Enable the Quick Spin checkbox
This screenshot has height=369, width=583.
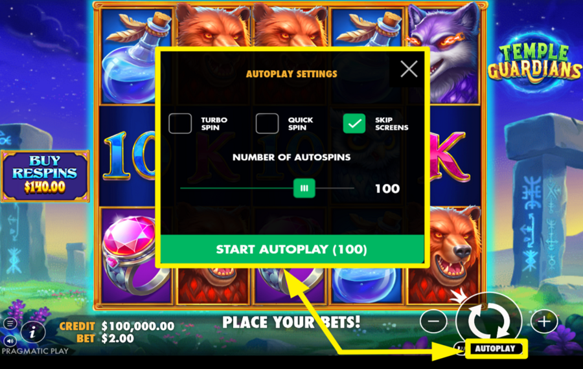[x=267, y=124]
